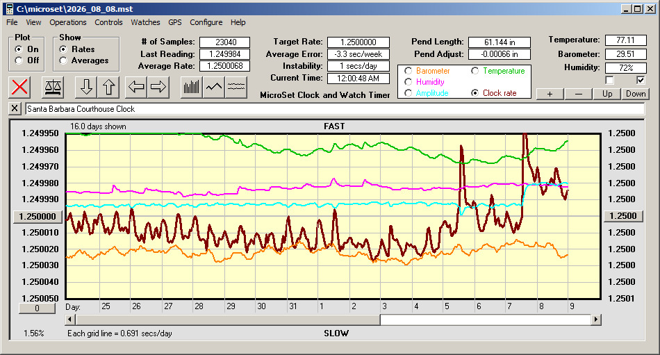660x355 pixels.
Task: Click the Average Error field
Action: click(x=358, y=54)
